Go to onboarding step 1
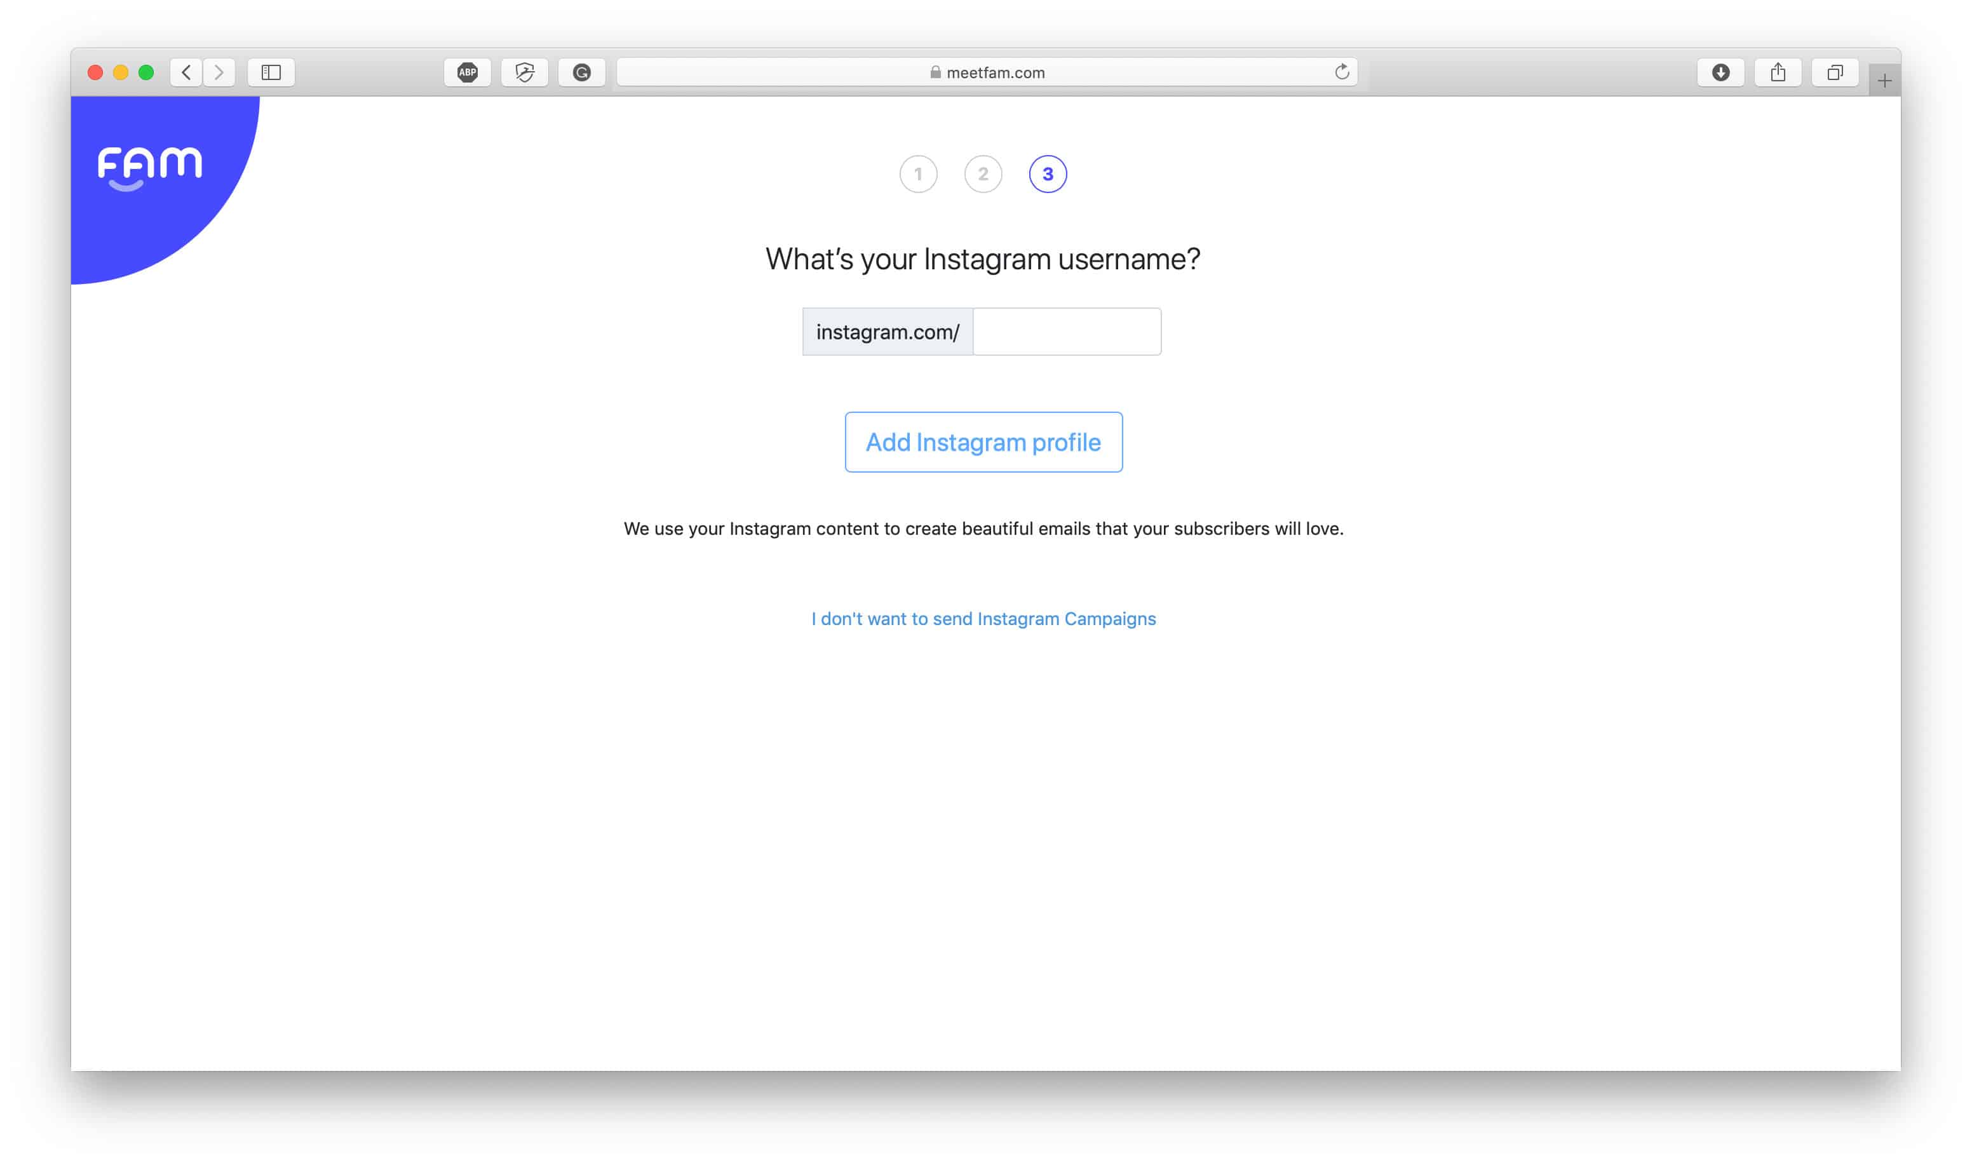Viewport: 1972px width, 1165px height. pos(919,174)
